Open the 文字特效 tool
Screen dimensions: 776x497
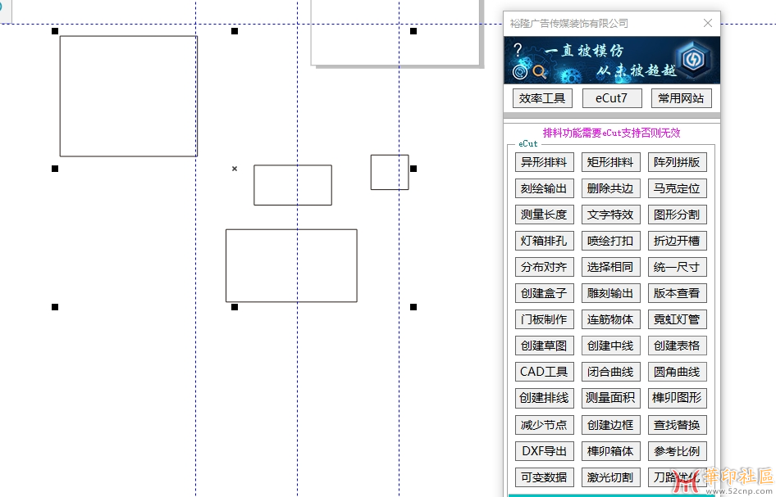point(610,215)
